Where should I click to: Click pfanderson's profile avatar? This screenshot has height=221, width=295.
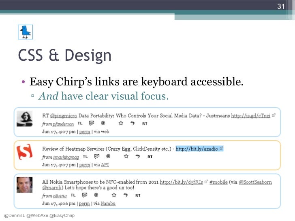(x=25, y=119)
